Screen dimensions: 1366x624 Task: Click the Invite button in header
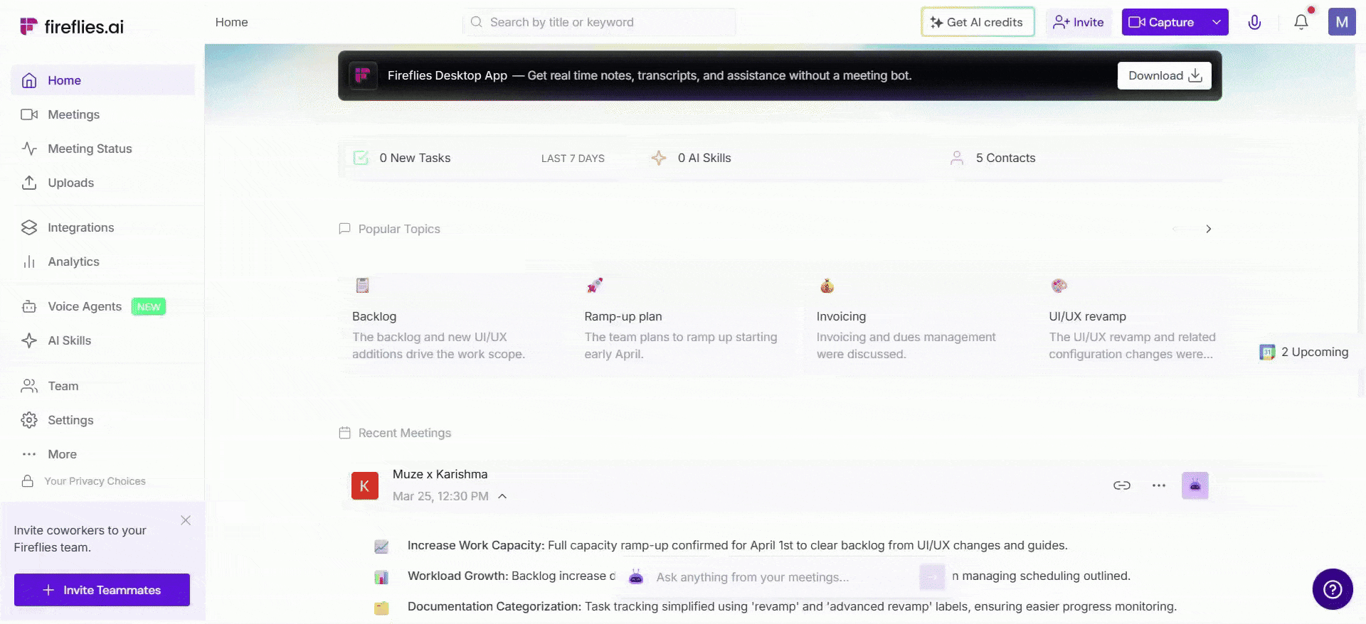[1079, 22]
